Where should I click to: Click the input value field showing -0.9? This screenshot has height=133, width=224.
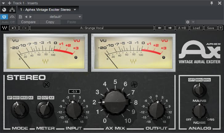point(74,92)
